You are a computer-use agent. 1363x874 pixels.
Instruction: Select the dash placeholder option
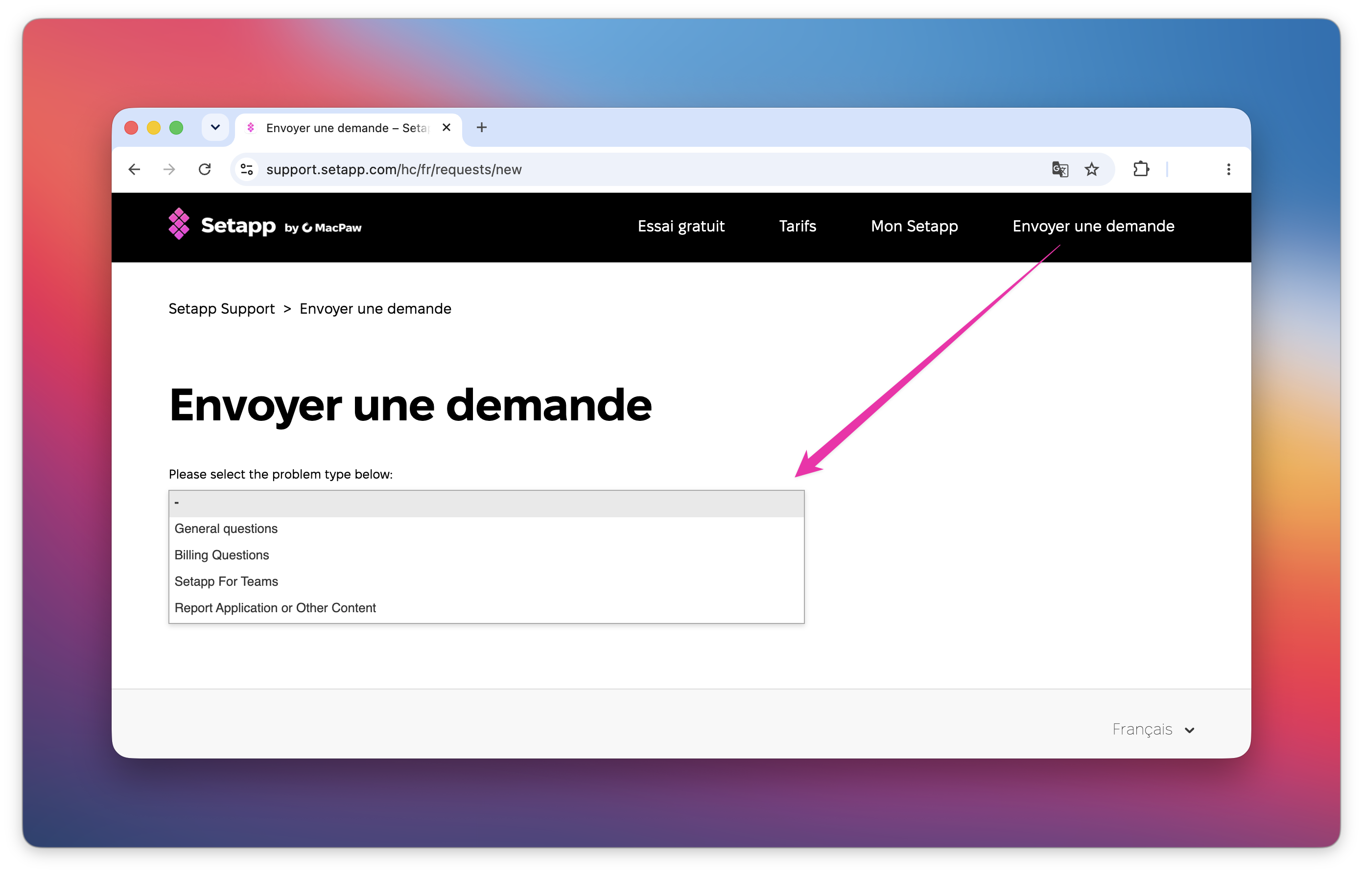click(x=486, y=503)
